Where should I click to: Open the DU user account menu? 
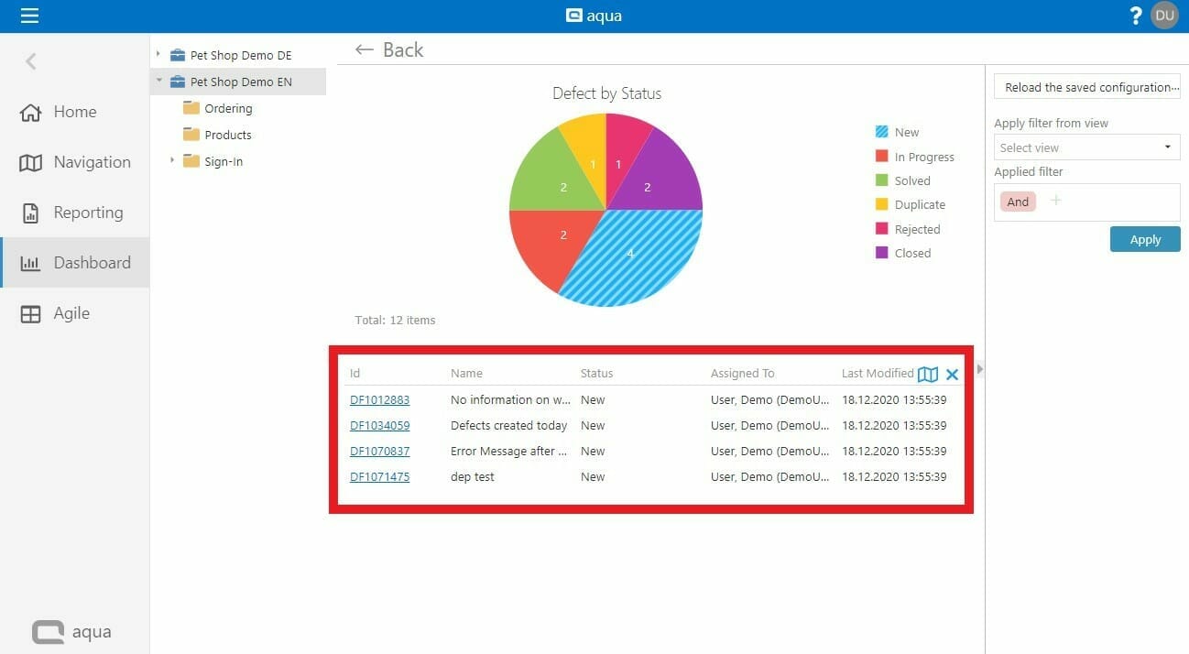click(1164, 16)
